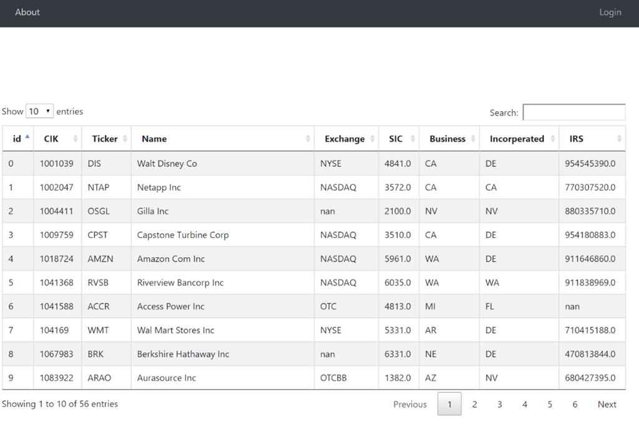Screen dimensions: 639x424
Task: Click the OSGL ticker cell
Action: click(x=106, y=211)
